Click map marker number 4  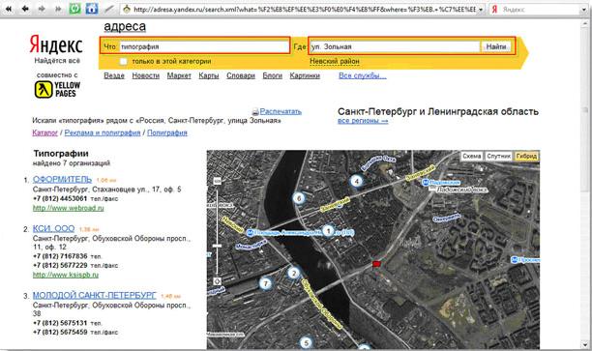(x=356, y=181)
